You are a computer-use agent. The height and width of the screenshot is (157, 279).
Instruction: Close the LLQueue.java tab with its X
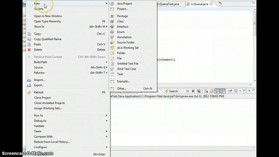click(x=211, y=4)
